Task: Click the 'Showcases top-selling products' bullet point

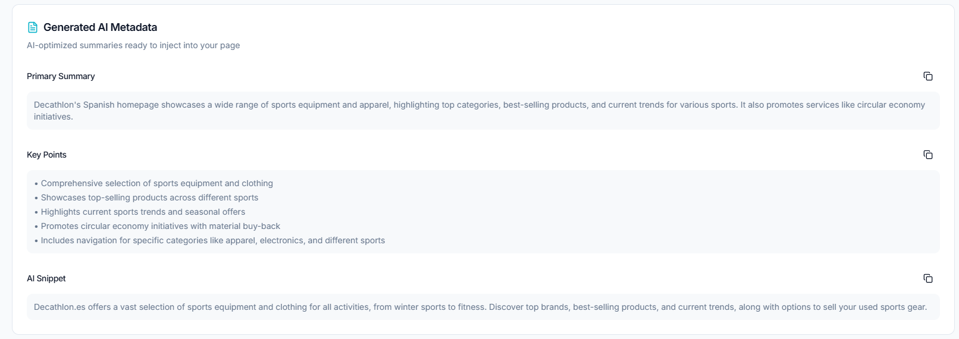Action: (149, 197)
